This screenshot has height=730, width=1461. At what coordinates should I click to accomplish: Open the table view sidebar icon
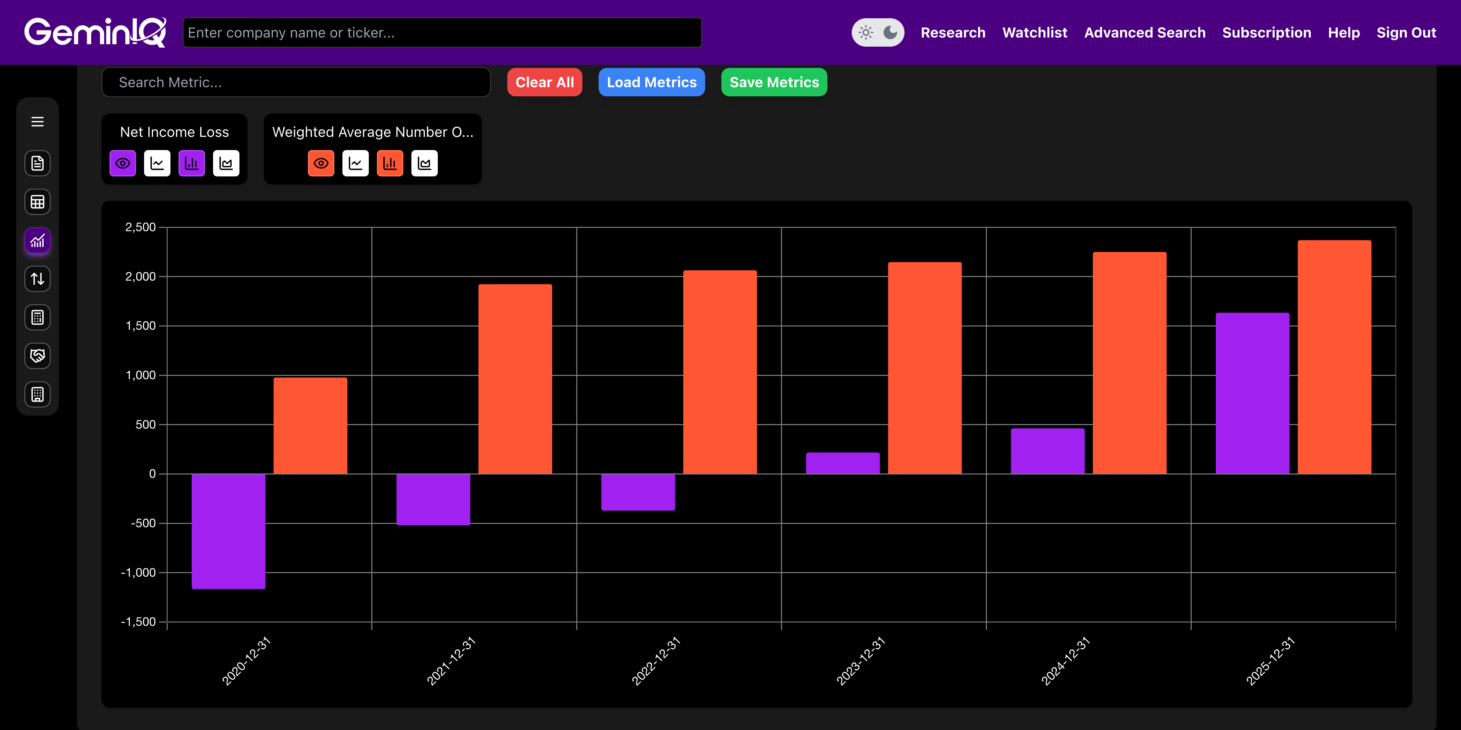point(38,202)
